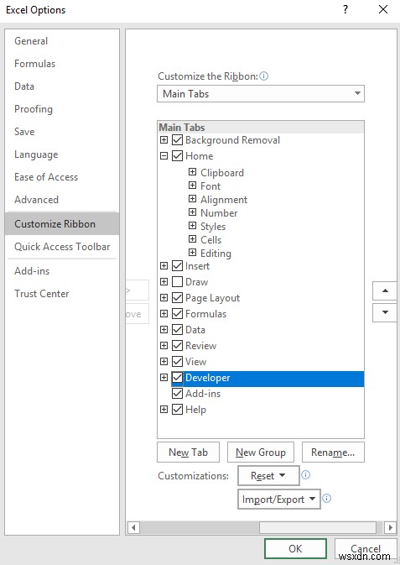Click the horizontal scrollbar right arrow
The height and width of the screenshot is (565, 400).
[390, 528]
